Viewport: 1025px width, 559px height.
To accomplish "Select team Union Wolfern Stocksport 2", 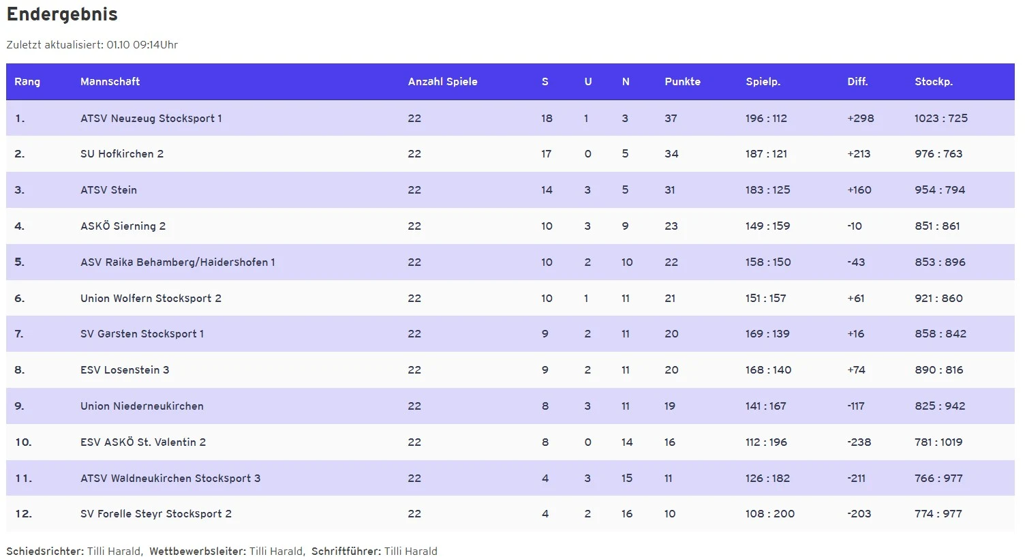I will pyautogui.click(x=151, y=299).
